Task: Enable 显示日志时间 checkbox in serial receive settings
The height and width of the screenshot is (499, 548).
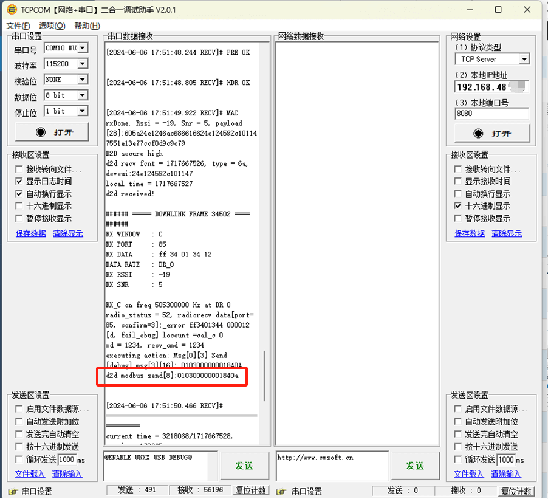Action: [20, 181]
